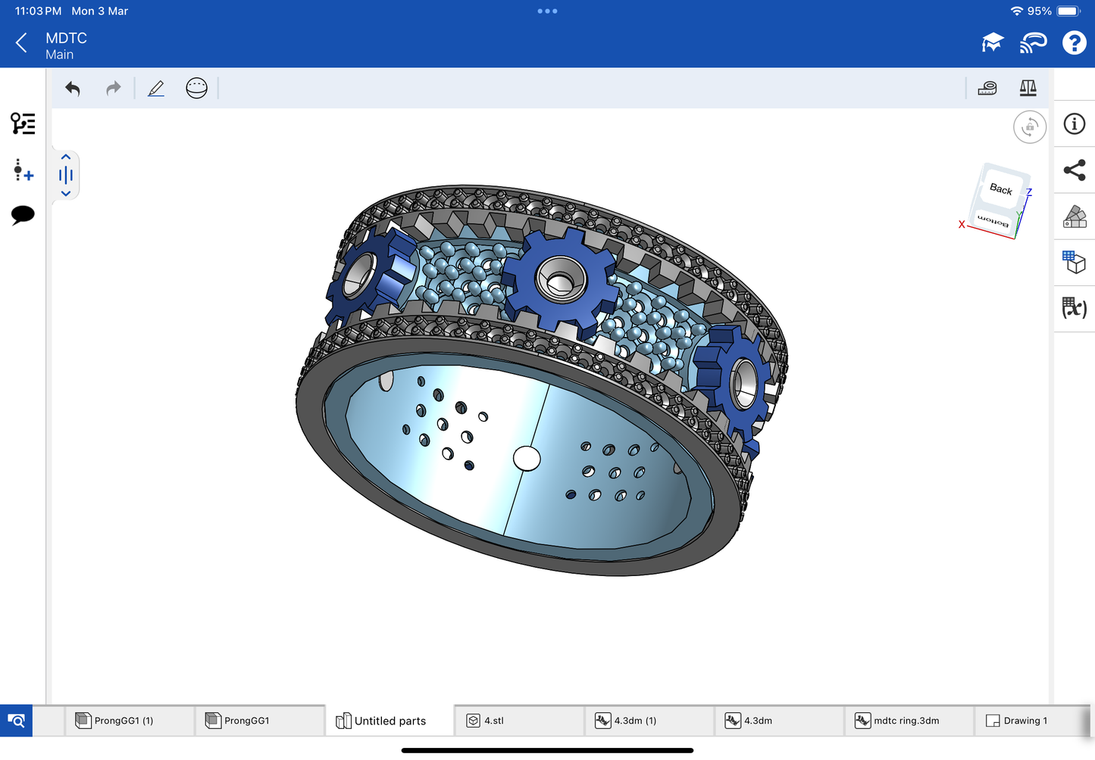Switch to the mdtc ring.3dm tab
Screen dimensions: 1095x760
(x=907, y=721)
